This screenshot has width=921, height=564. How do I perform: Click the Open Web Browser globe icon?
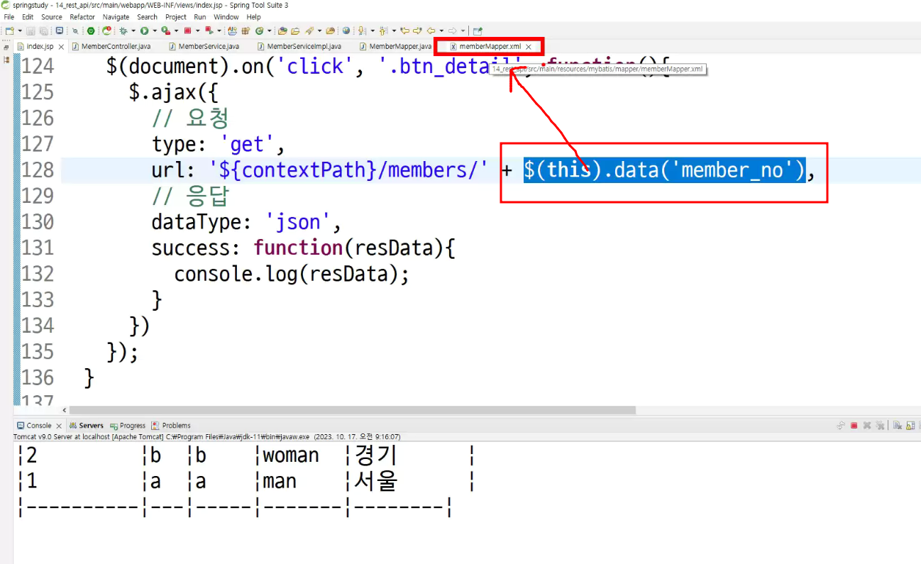346,31
